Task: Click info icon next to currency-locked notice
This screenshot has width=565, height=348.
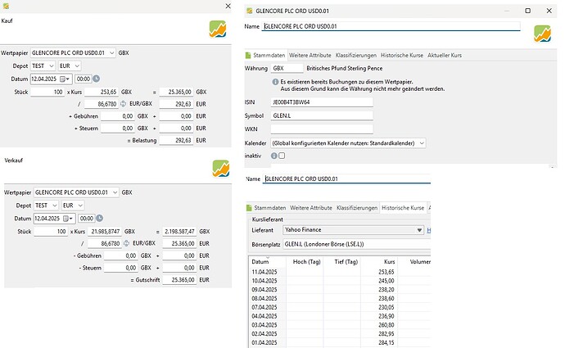Action: pos(275,82)
